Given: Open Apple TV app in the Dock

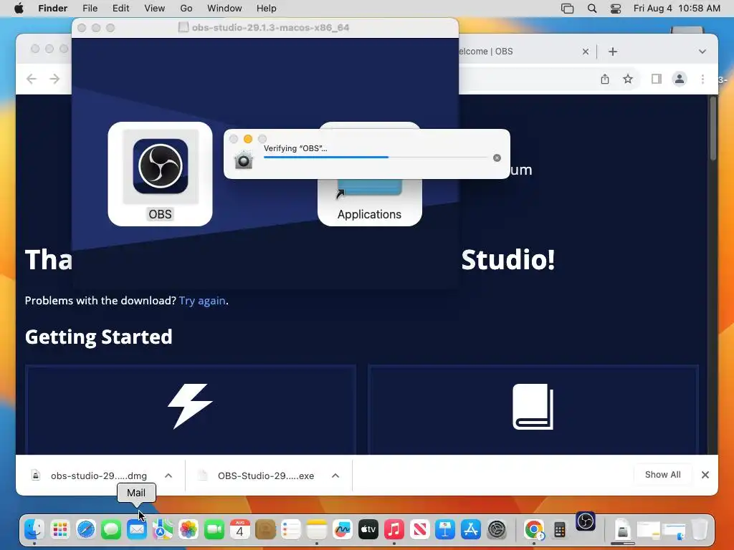Looking at the screenshot, I should (368, 530).
